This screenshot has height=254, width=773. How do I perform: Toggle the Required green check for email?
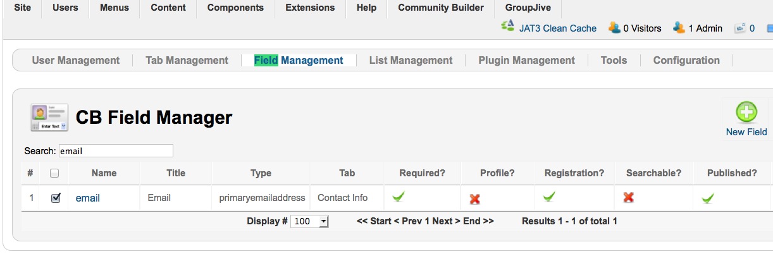pyautogui.click(x=398, y=197)
